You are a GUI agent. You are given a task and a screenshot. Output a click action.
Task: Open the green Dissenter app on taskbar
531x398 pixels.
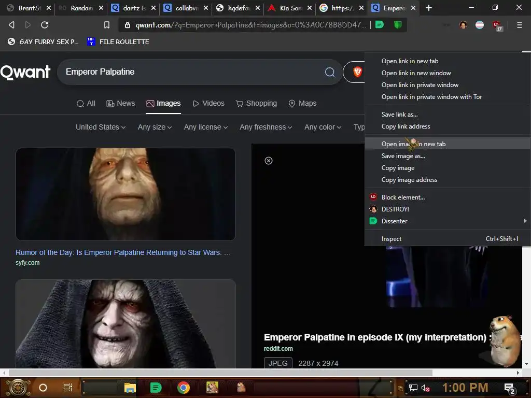pos(156,388)
